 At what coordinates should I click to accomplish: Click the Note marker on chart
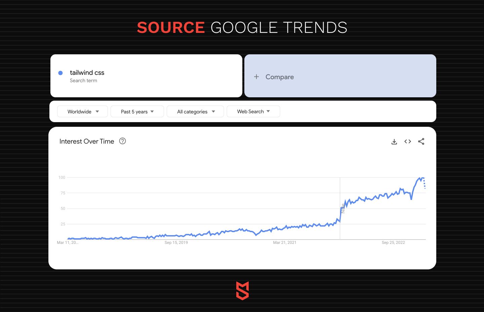[x=343, y=208]
